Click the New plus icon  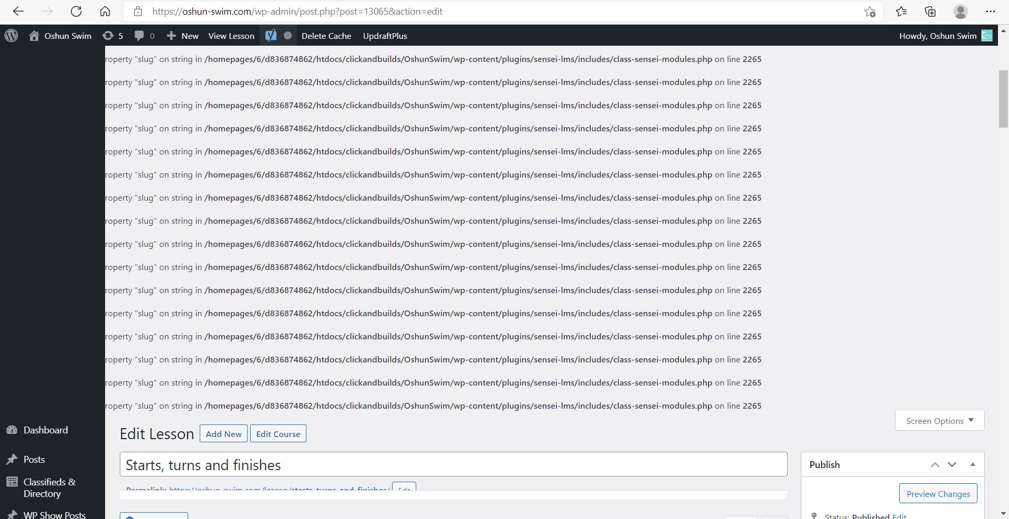pyautogui.click(x=171, y=36)
